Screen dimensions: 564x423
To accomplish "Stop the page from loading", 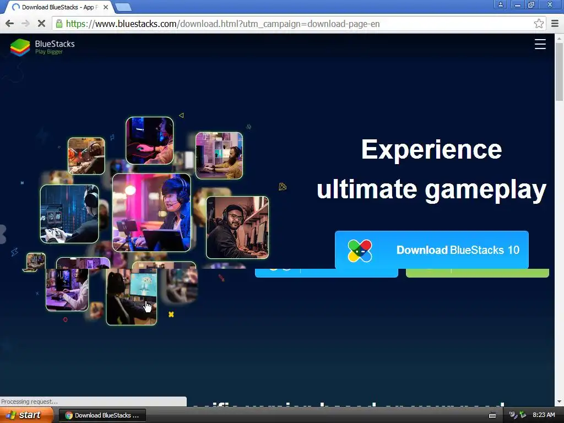I will click(41, 24).
